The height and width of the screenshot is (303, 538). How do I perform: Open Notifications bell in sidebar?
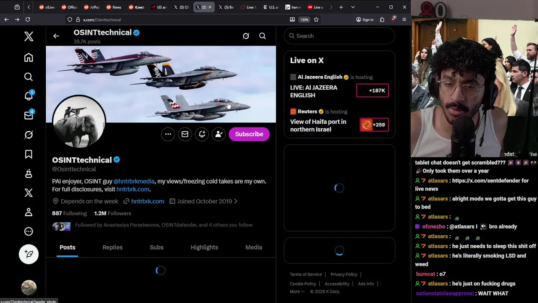pyautogui.click(x=29, y=96)
